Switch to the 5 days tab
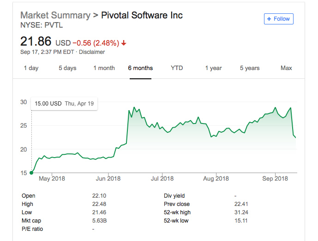318x241 pixels. click(67, 68)
